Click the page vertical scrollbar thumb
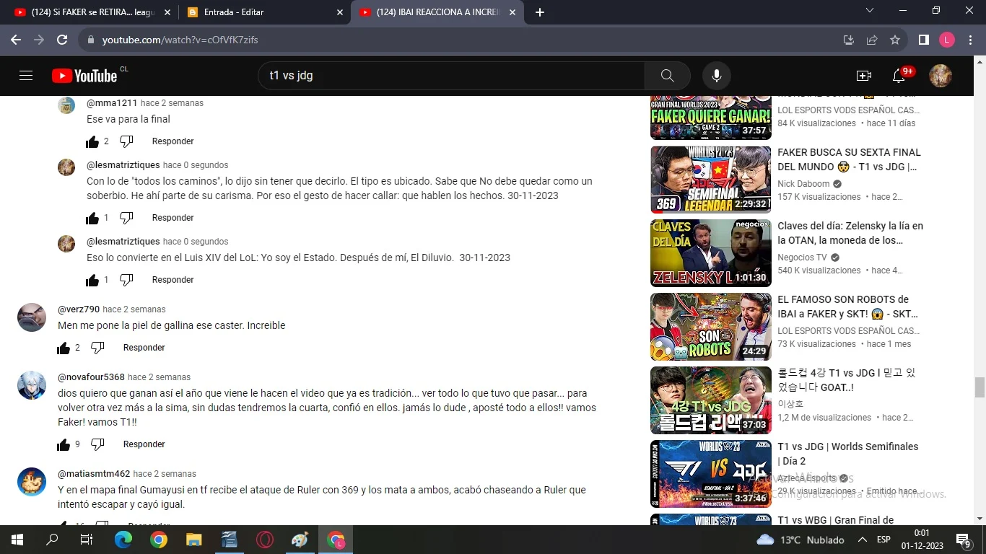This screenshot has height=554, width=986. tap(980, 387)
